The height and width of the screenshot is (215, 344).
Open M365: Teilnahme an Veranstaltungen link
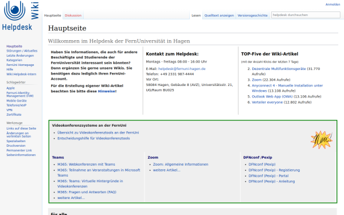pyautogui.click(x=99, y=173)
